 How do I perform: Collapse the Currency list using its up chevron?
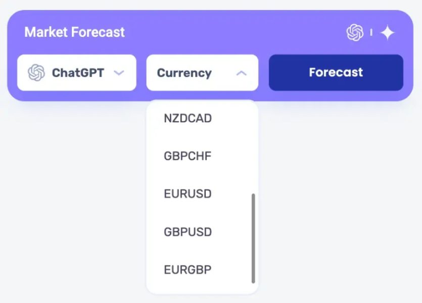pyautogui.click(x=242, y=73)
